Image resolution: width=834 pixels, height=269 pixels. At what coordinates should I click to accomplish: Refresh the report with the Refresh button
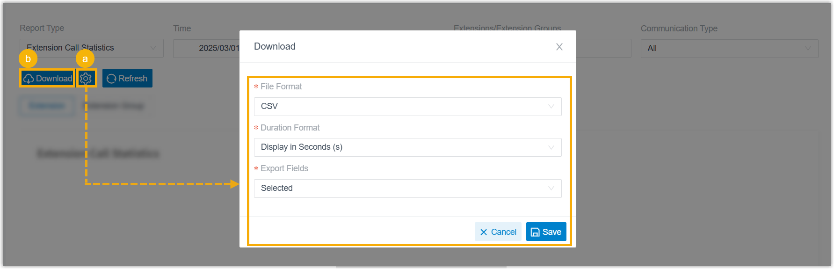[x=127, y=79]
